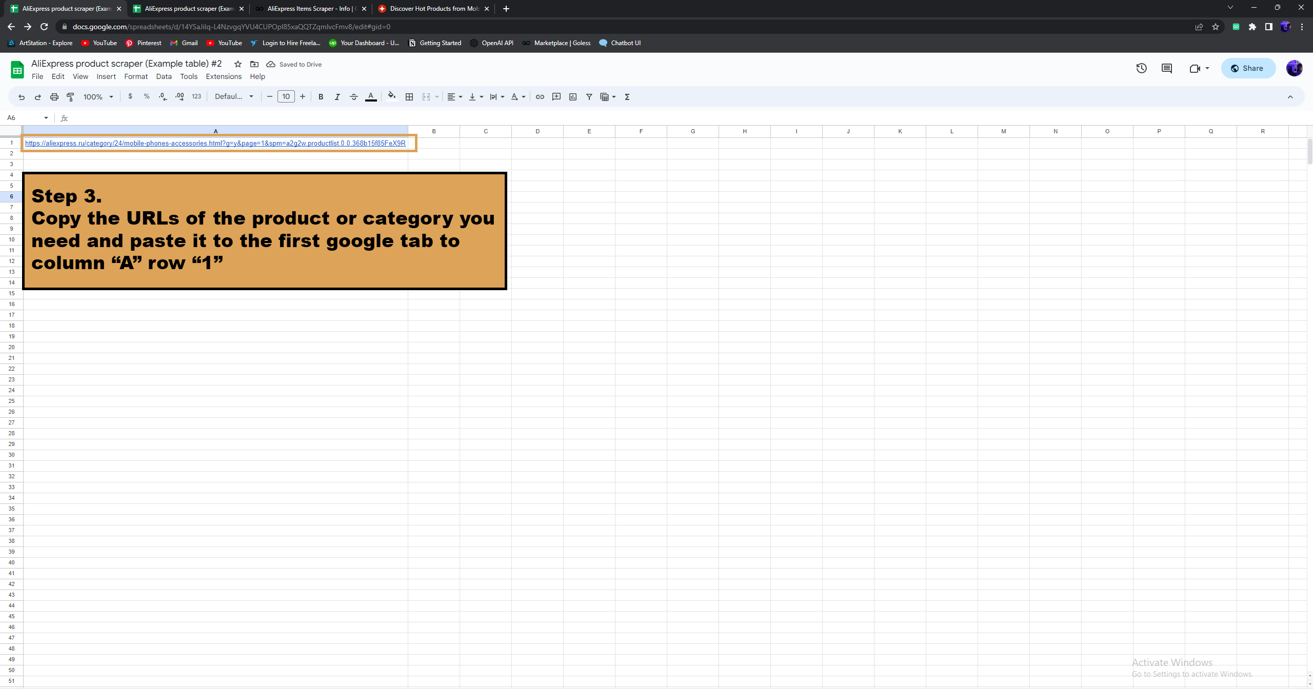This screenshot has width=1313, height=689.
Task: Click the Share button
Action: pos(1248,68)
